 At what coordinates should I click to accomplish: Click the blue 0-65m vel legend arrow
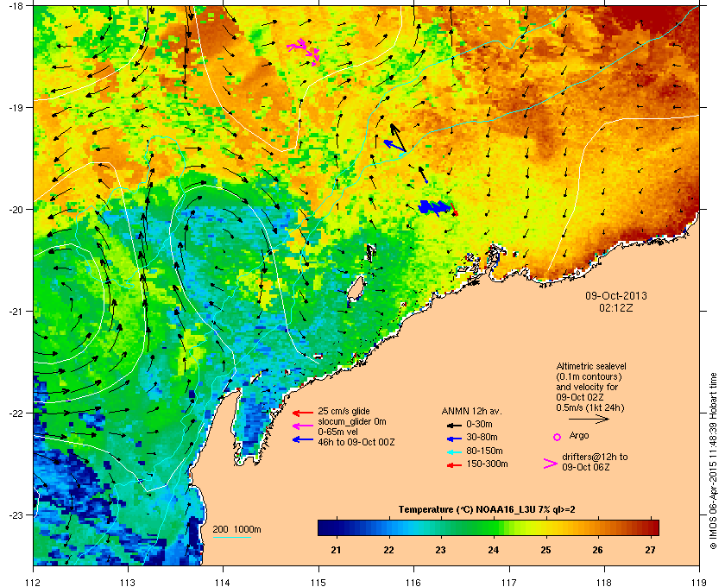303,439
